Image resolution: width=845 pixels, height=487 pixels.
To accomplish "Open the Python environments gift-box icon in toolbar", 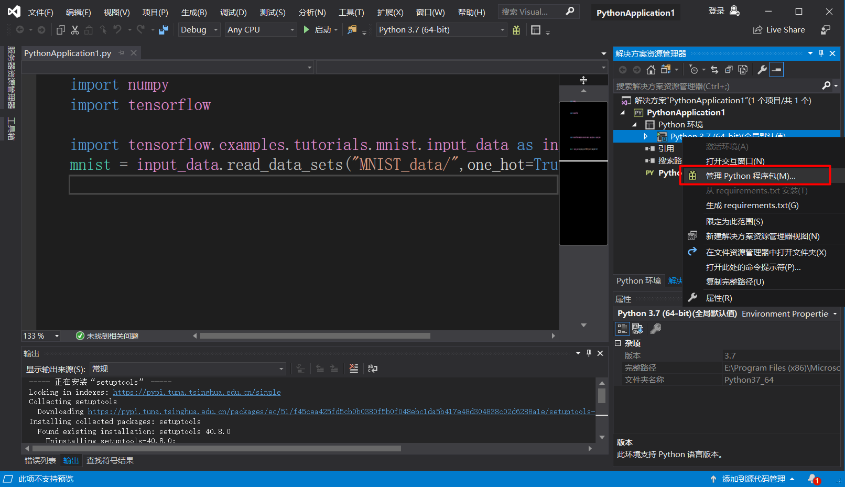I will pos(516,30).
